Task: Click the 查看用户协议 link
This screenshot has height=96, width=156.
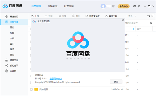Action: [56, 79]
